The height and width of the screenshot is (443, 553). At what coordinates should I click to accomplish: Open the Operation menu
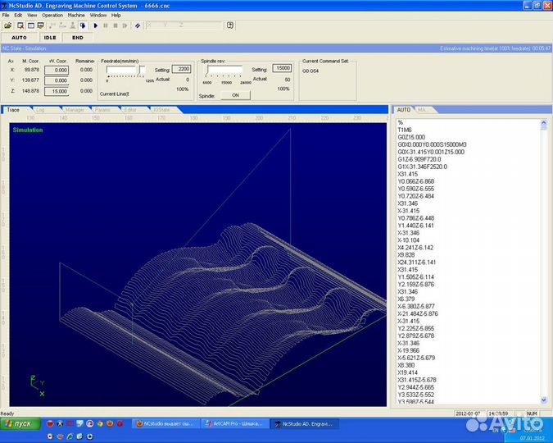[52, 15]
